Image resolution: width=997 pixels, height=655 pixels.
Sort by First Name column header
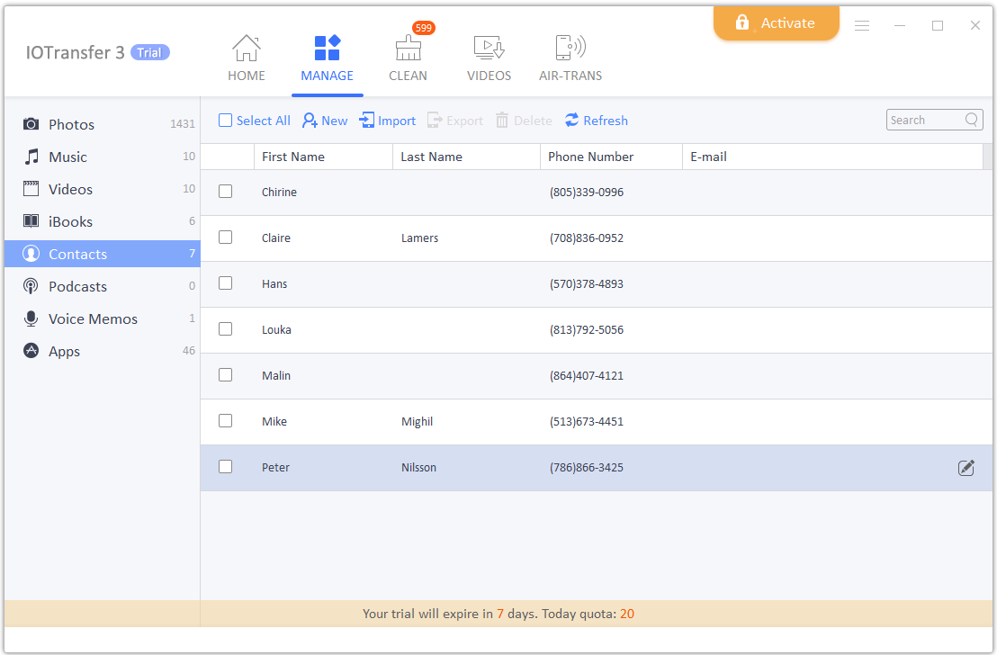click(x=293, y=157)
